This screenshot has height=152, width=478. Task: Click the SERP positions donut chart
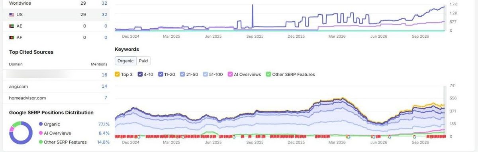[21, 133]
